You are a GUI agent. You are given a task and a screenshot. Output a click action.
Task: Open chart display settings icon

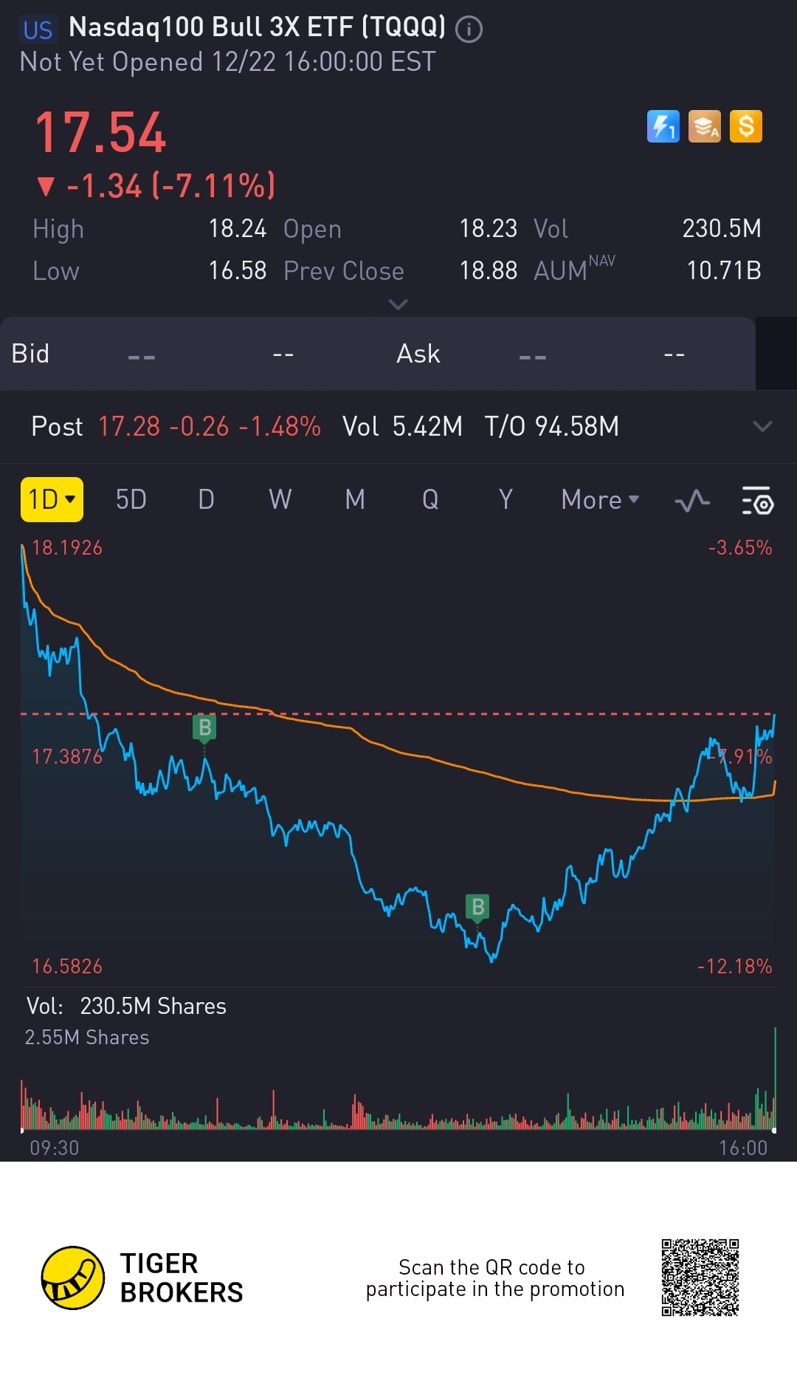point(757,501)
